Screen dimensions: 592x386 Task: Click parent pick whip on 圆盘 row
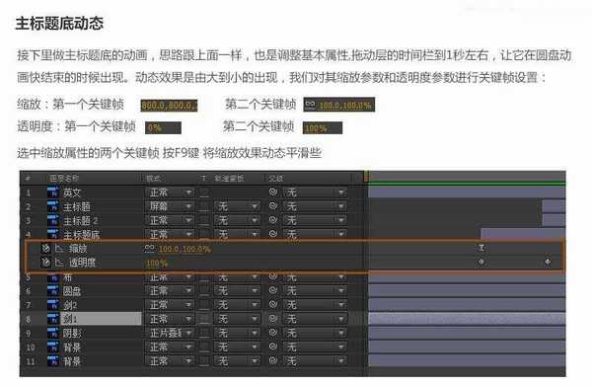point(273,290)
